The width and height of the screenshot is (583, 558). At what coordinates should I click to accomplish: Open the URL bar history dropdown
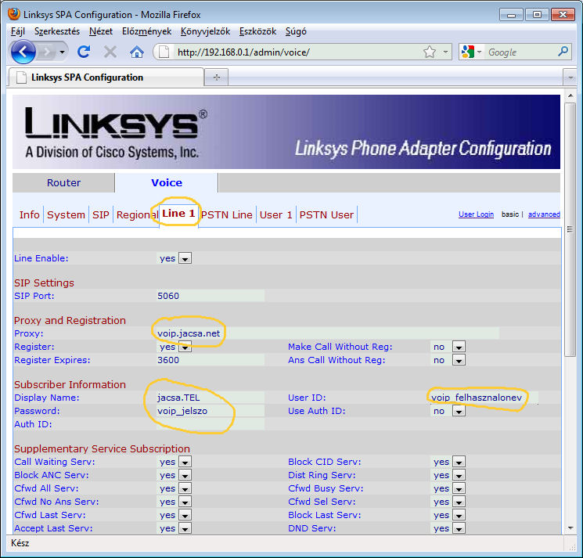(445, 52)
